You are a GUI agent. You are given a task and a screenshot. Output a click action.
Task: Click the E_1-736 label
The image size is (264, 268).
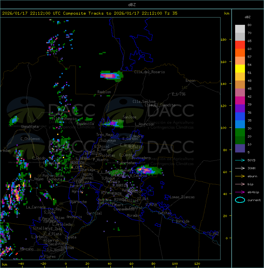coord(179,94)
